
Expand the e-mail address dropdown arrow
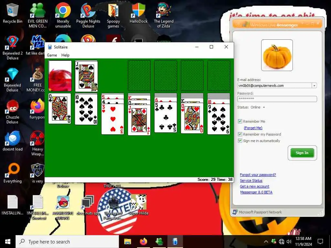click(x=314, y=86)
